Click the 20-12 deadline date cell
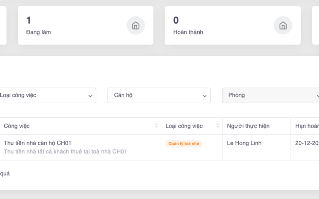Screen dimensions: 319x199 tap(307, 143)
